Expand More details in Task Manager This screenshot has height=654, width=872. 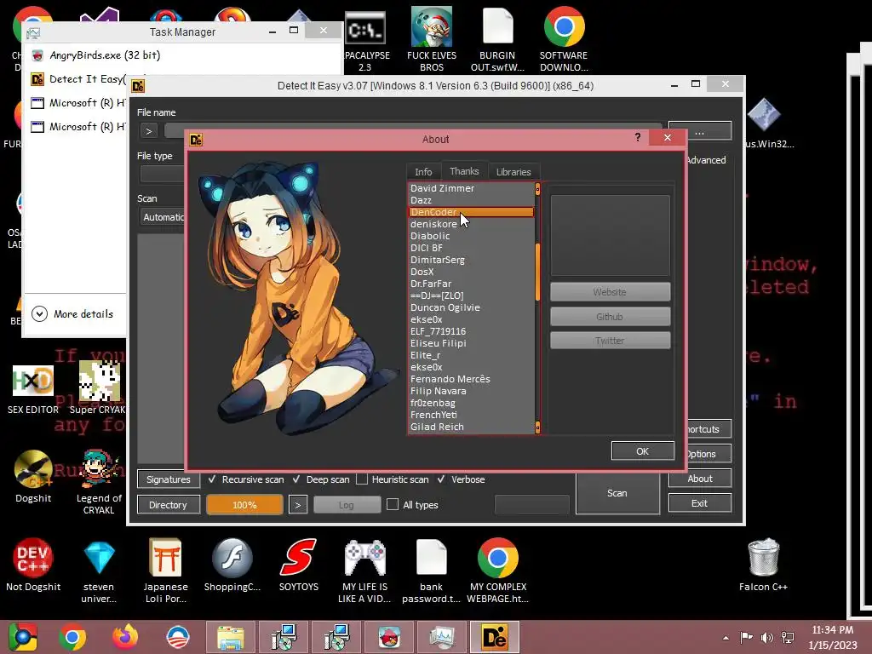click(72, 313)
